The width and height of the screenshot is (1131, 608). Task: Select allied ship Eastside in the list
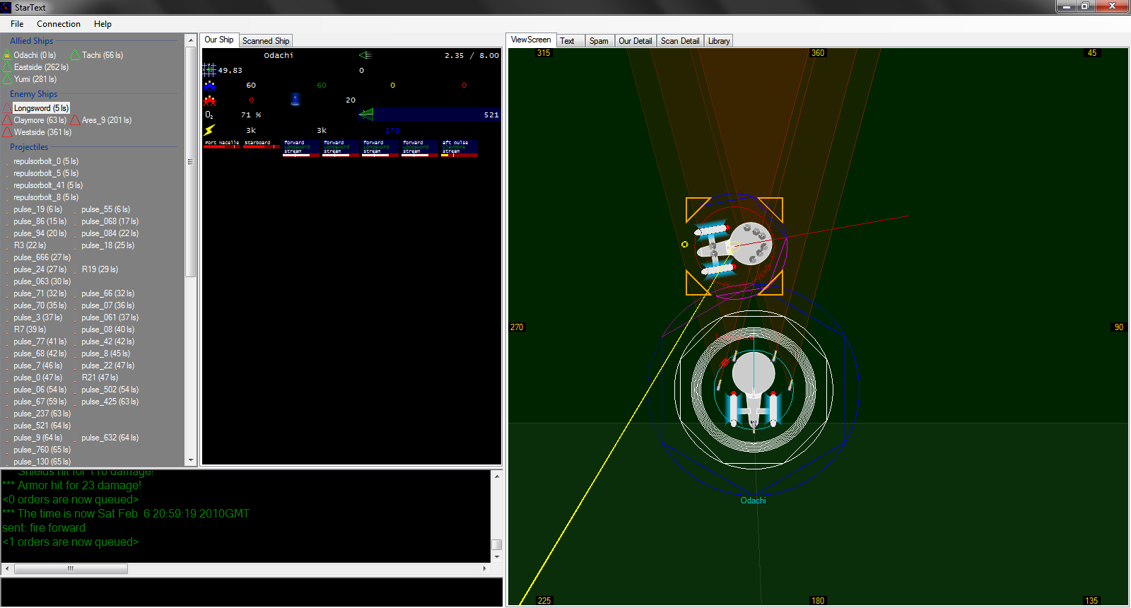coord(41,67)
